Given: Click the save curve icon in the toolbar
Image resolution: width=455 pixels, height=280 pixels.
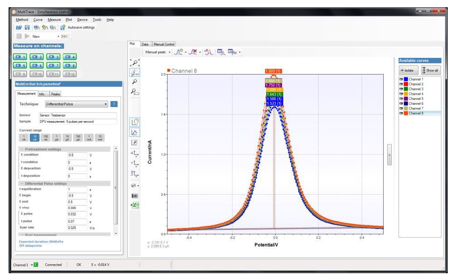Looking at the screenshot, I should pos(53,27).
